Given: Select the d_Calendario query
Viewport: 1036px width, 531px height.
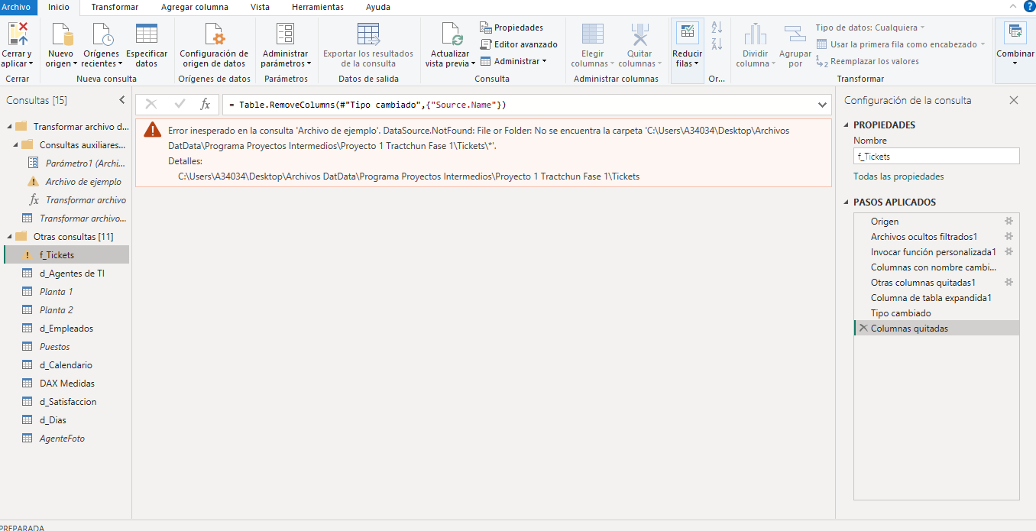Looking at the screenshot, I should pos(66,365).
